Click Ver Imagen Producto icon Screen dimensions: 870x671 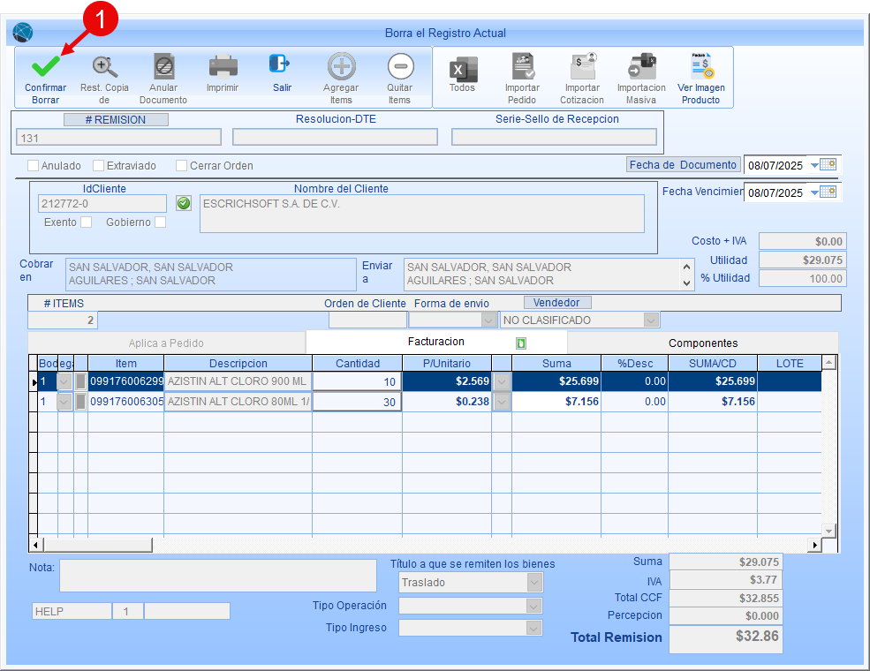coord(701,67)
